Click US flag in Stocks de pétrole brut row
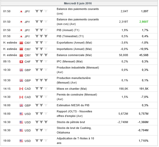Image resolution: width=159 pixels, height=147 pixels. pyautogui.click(x=21, y=122)
